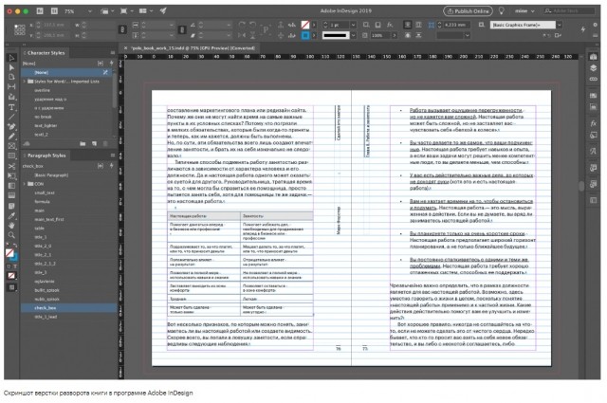The image size is (607, 403).
Task: Click the Rotate 90° clockwise icon
Action: tap(242, 25)
